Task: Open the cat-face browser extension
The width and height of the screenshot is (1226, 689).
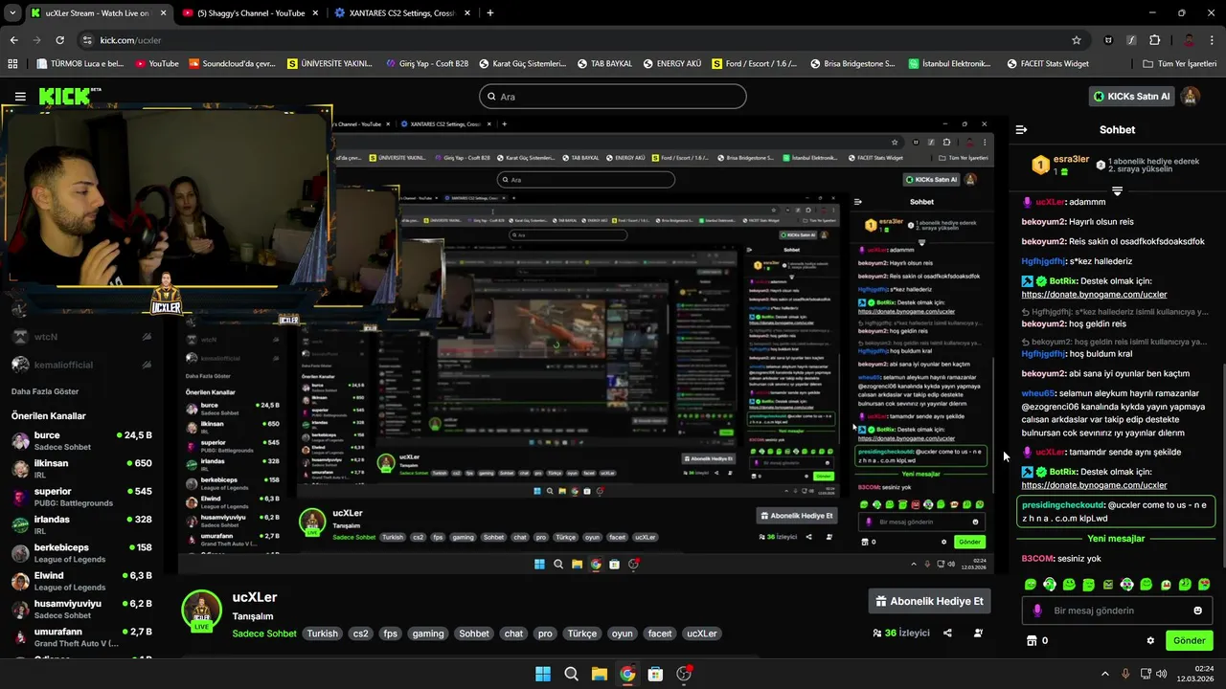Action: pyautogui.click(x=1108, y=40)
